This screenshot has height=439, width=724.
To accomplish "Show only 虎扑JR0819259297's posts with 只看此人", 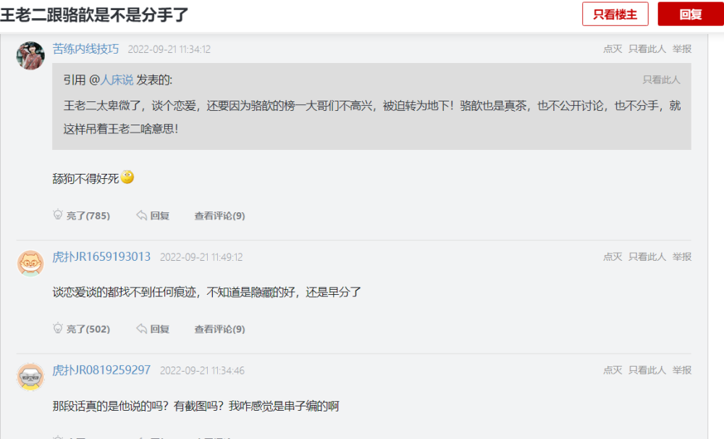I will (x=647, y=370).
